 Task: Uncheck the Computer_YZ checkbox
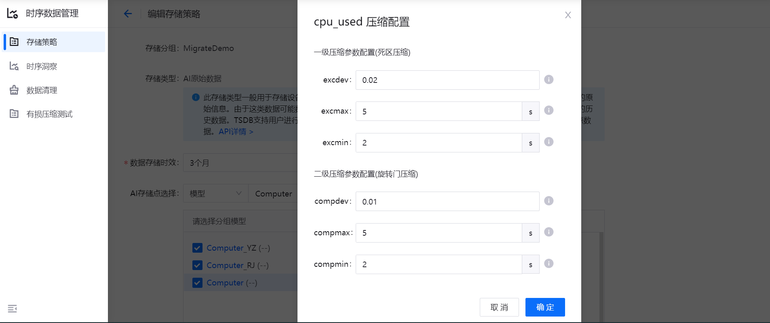pos(197,248)
